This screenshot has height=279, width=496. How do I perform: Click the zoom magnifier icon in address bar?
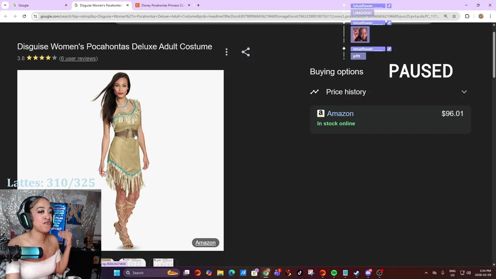[x=446, y=16]
